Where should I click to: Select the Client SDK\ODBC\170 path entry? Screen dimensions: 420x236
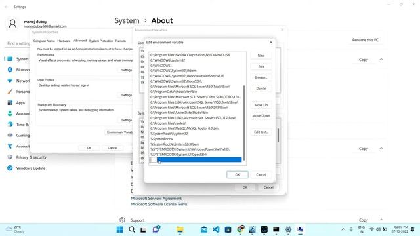click(196, 97)
